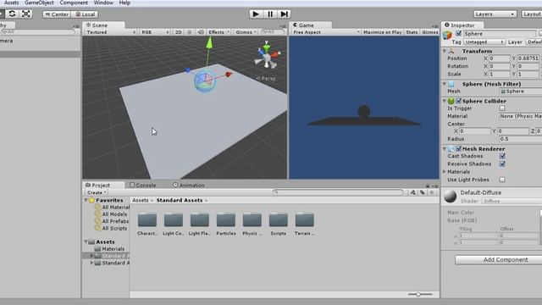Open the Window menu
The width and height of the screenshot is (542, 305).
coord(103,3)
